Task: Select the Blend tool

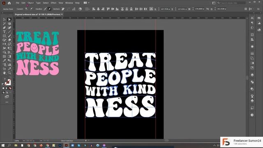Action: click(x=9, y=60)
